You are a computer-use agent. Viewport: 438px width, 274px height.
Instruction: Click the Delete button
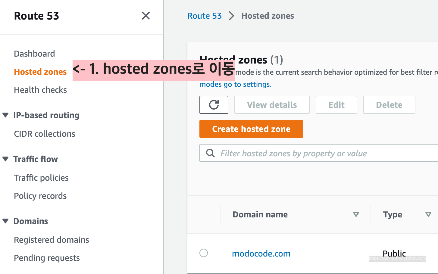(x=389, y=105)
